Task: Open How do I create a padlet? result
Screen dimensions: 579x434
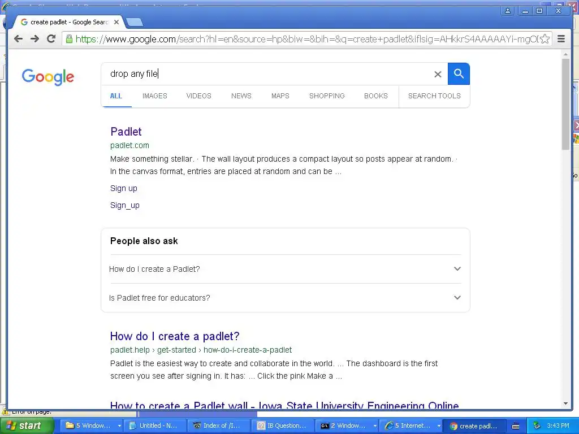Action: [175, 336]
